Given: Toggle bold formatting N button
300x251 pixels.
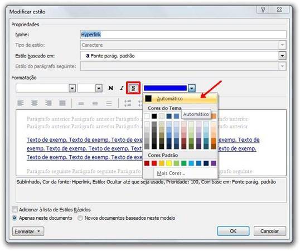Looking at the screenshot, I should tap(110, 88).
